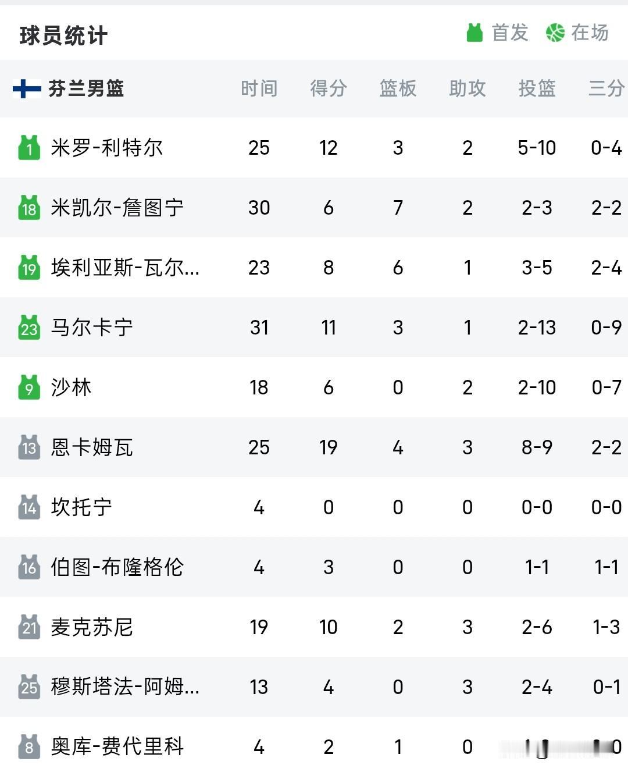Open truncated name 穆斯塔法-阿姆... row
Viewport: 628px width, 772px height.
click(x=314, y=687)
